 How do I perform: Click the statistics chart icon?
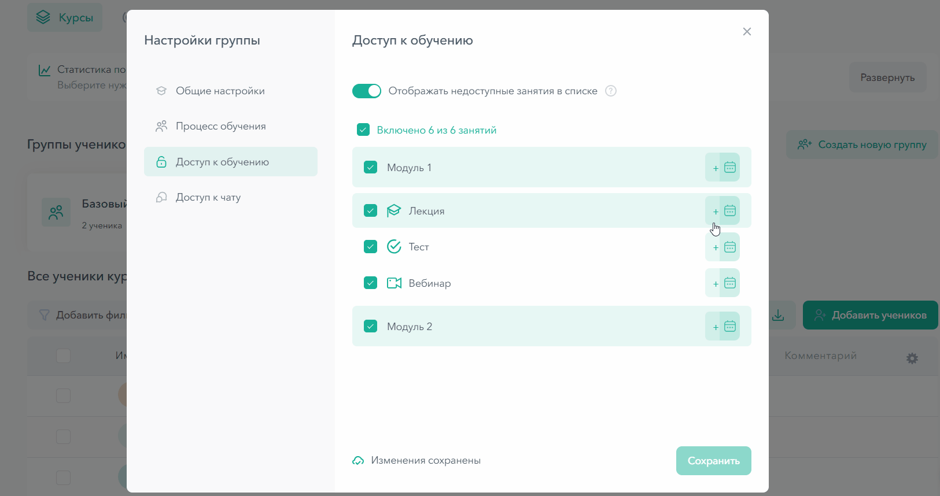click(45, 70)
